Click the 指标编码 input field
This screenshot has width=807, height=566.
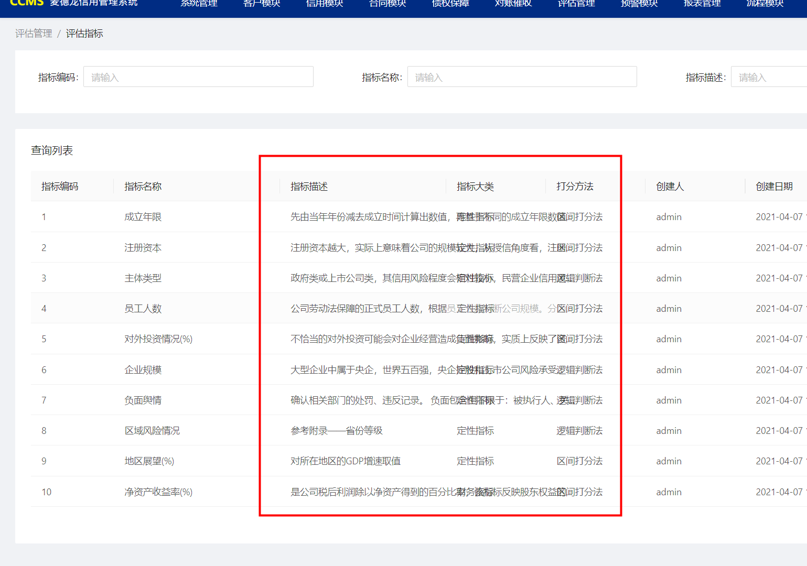198,77
